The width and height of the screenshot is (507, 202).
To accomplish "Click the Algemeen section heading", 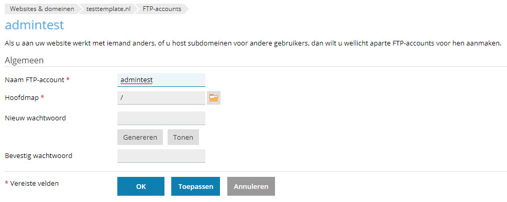I will [24, 60].
